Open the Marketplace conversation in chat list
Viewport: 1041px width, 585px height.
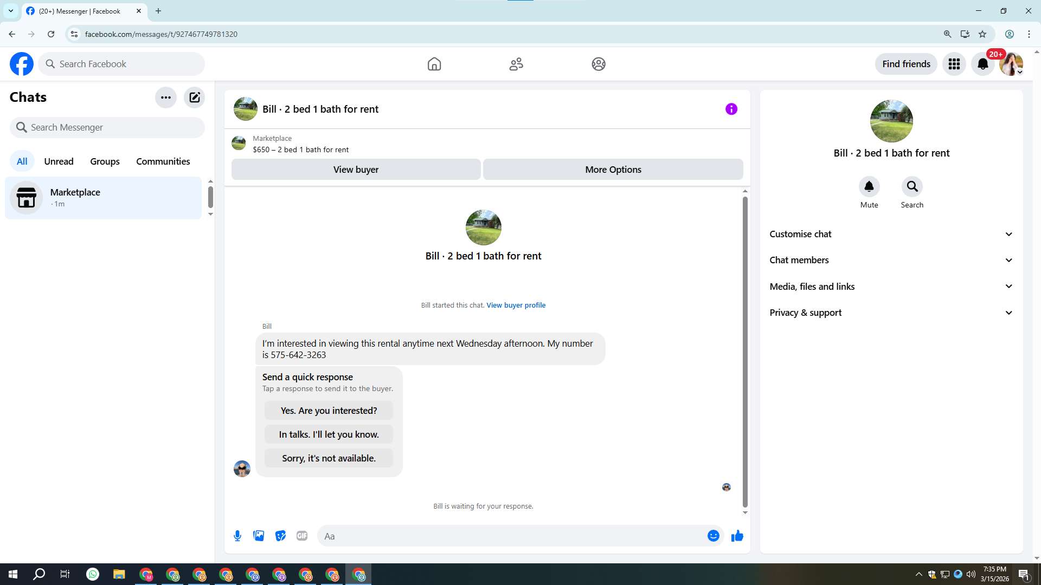pyautogui.click(x=103, y=198)
